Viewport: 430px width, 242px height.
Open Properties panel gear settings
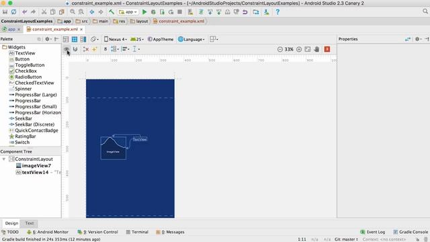point(418,39)
